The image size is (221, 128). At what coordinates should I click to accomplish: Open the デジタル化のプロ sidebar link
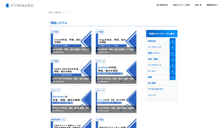pos(156,89)
